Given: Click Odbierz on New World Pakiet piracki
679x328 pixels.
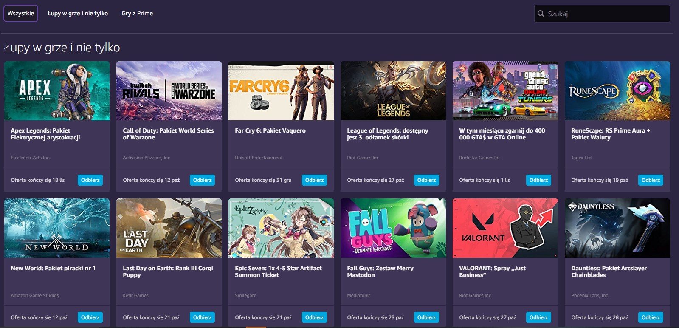Looking at the screenshot, I should coord(90,317).
